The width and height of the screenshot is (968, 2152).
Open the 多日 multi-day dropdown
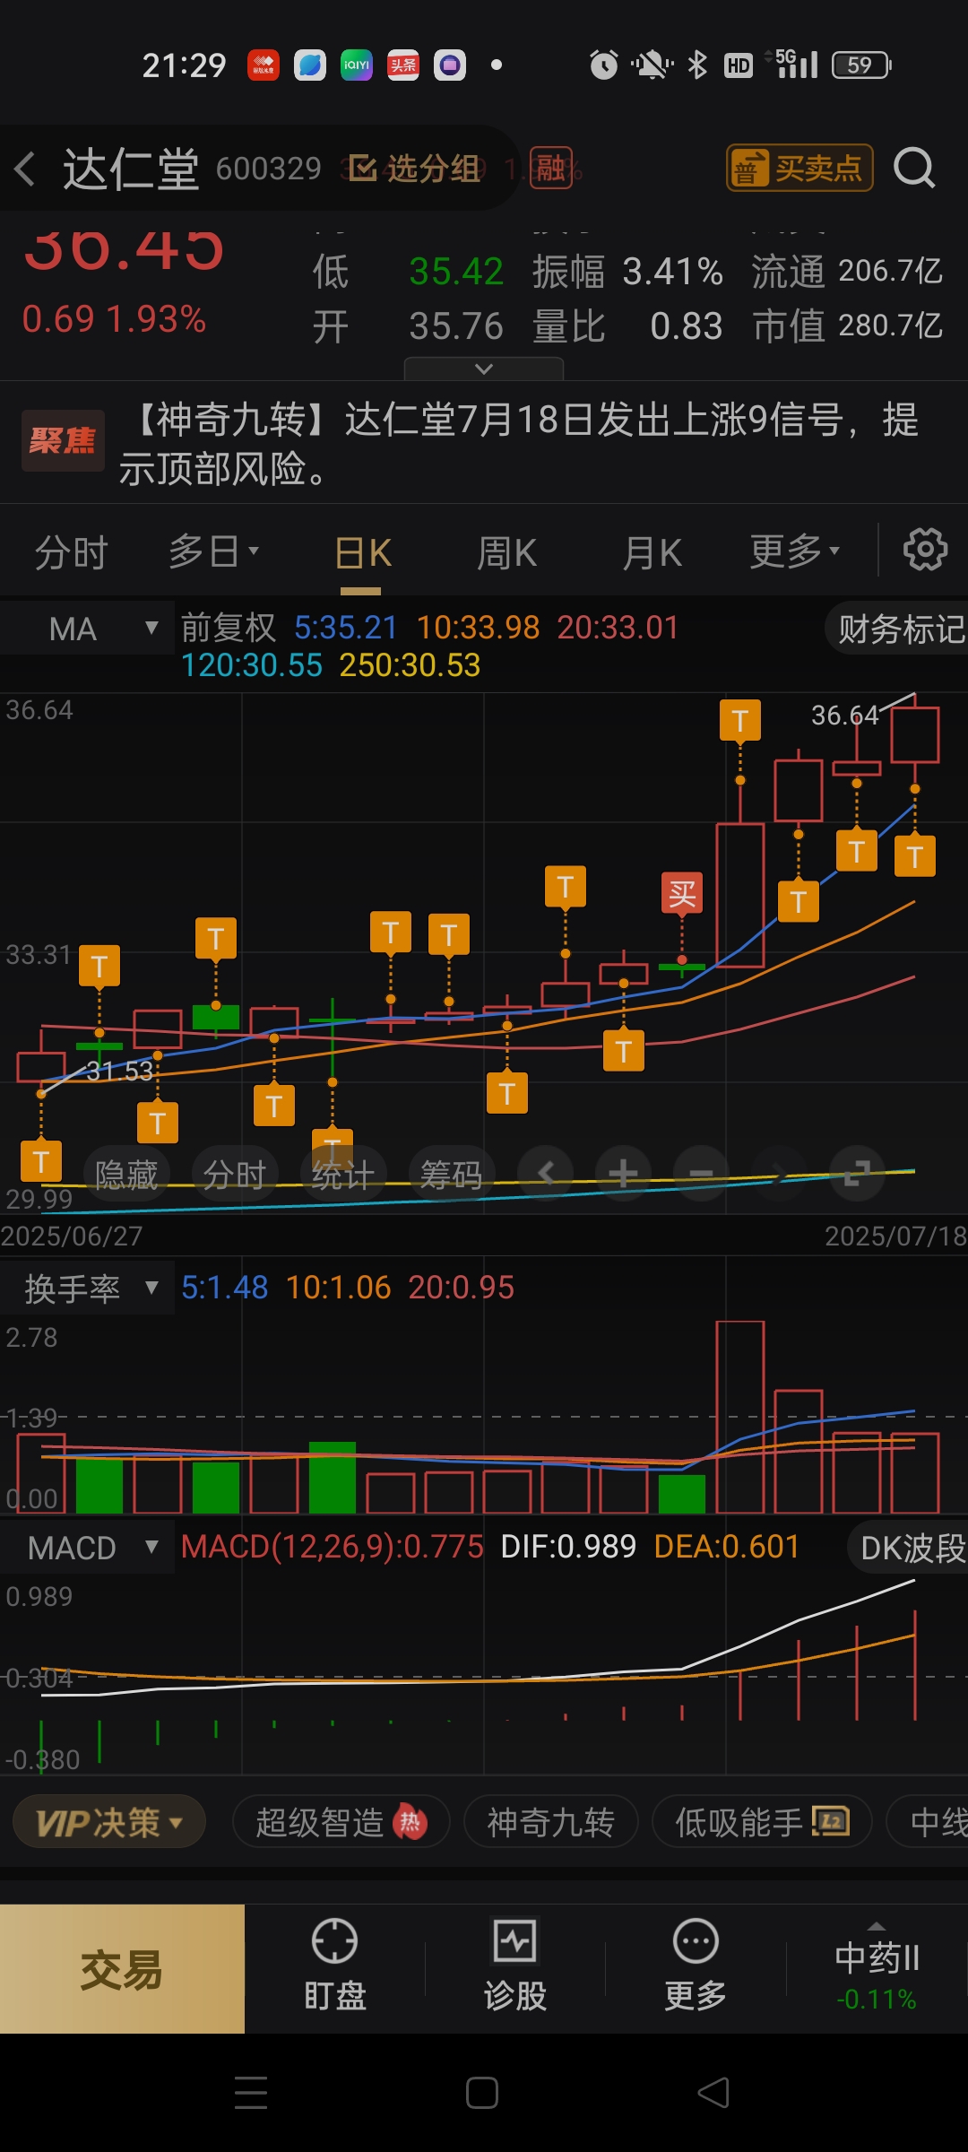[x=213, y=551]
